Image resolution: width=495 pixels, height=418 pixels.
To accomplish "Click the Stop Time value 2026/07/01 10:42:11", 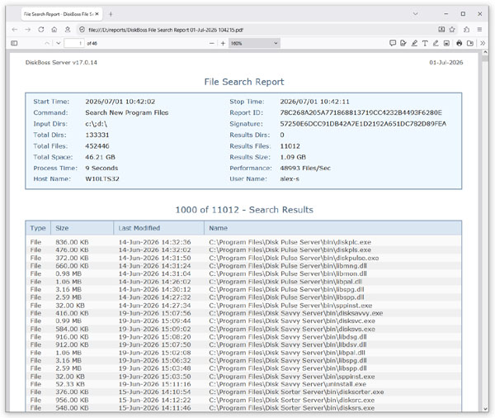I will pos(315,102).
